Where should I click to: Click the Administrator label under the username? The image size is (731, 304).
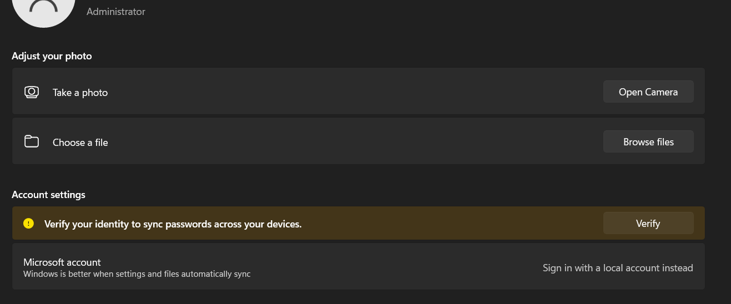115,12
